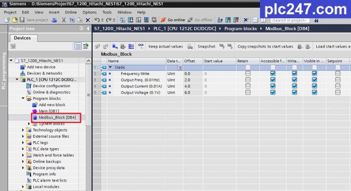This screenshot has height=191, width=351.
Task: Click the Download to device icon
Action: tap(130, 20)
